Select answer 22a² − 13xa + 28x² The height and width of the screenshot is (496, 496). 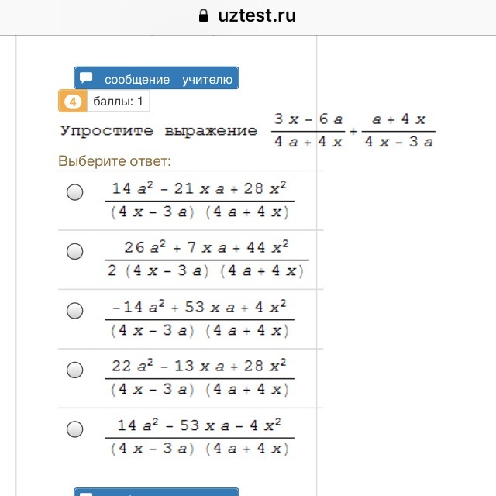[x=75, y=370]
